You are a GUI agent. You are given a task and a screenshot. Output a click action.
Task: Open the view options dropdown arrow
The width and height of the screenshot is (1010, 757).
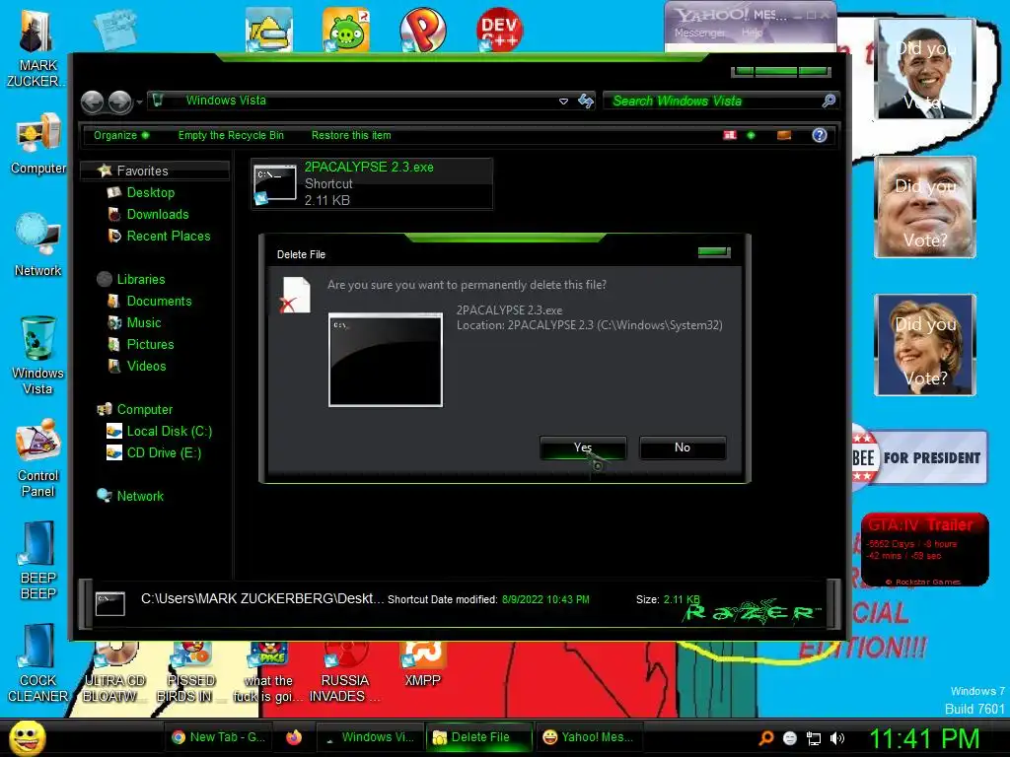pos(751,135)
